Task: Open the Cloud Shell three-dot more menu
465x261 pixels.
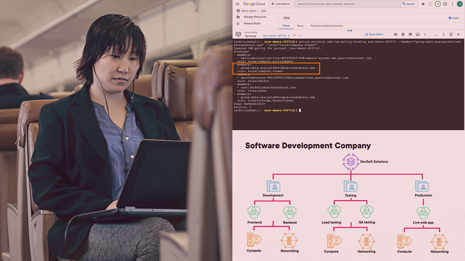Action: tap(425, 34)
